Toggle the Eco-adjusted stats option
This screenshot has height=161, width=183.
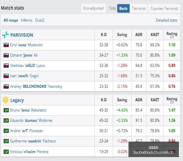pos(94,8)
